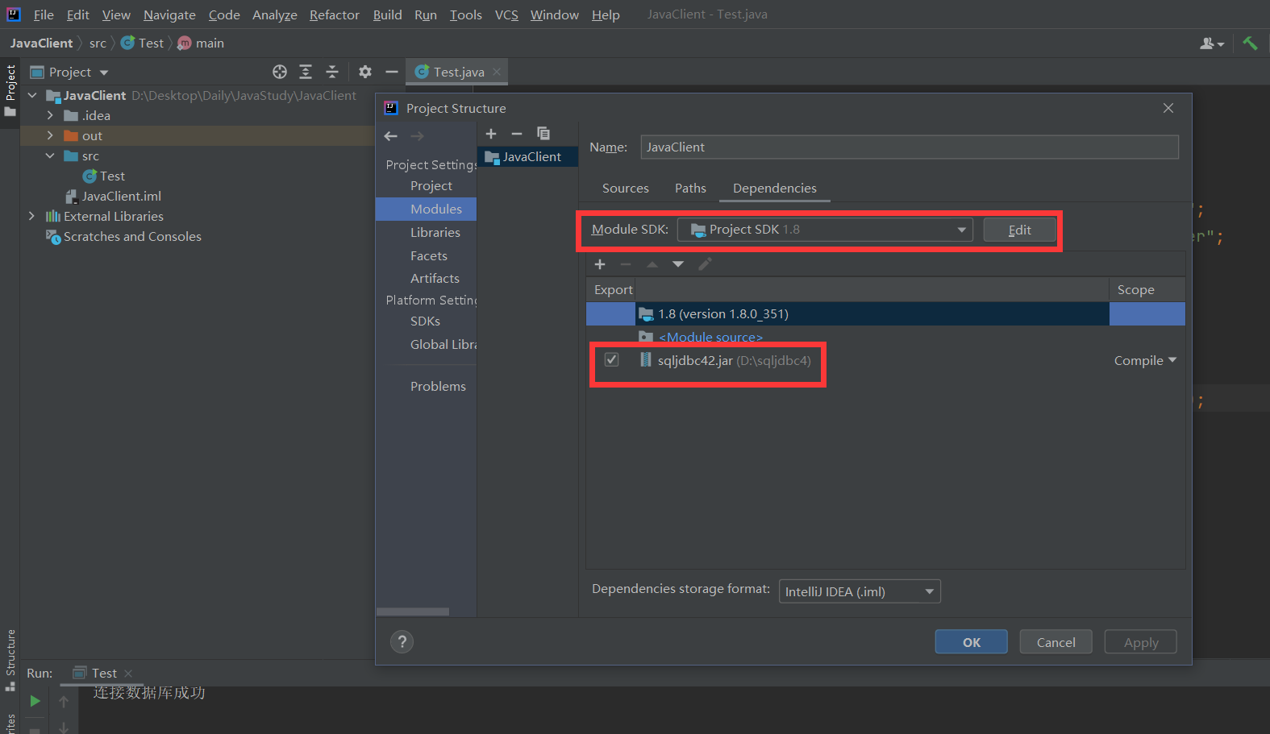
Task: Remove module with minus icon
Action: (517, 134)
